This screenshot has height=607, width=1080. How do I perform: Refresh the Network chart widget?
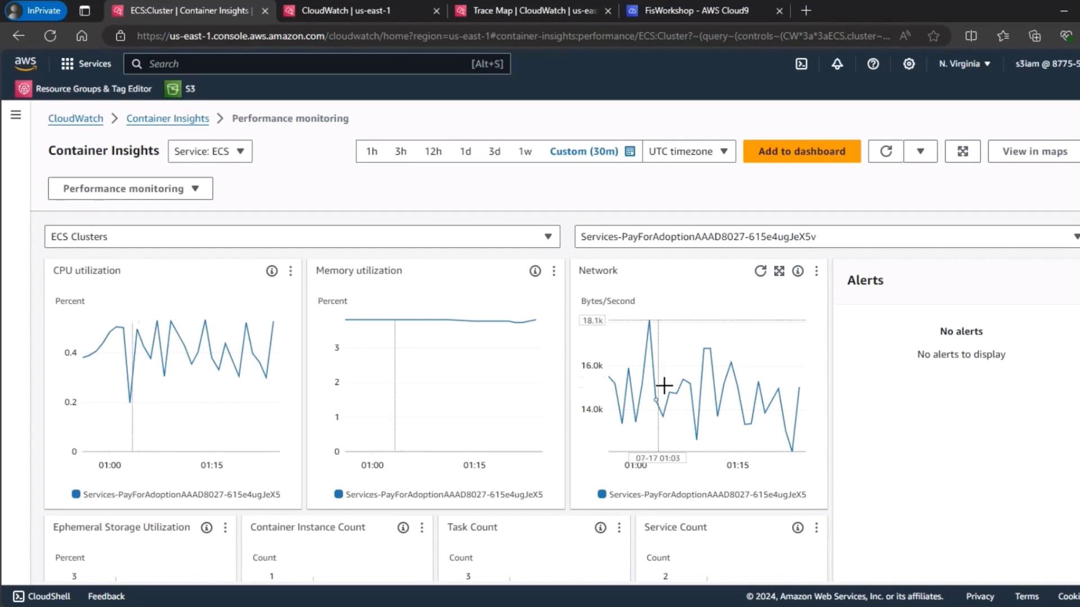[x=760, y=271]
